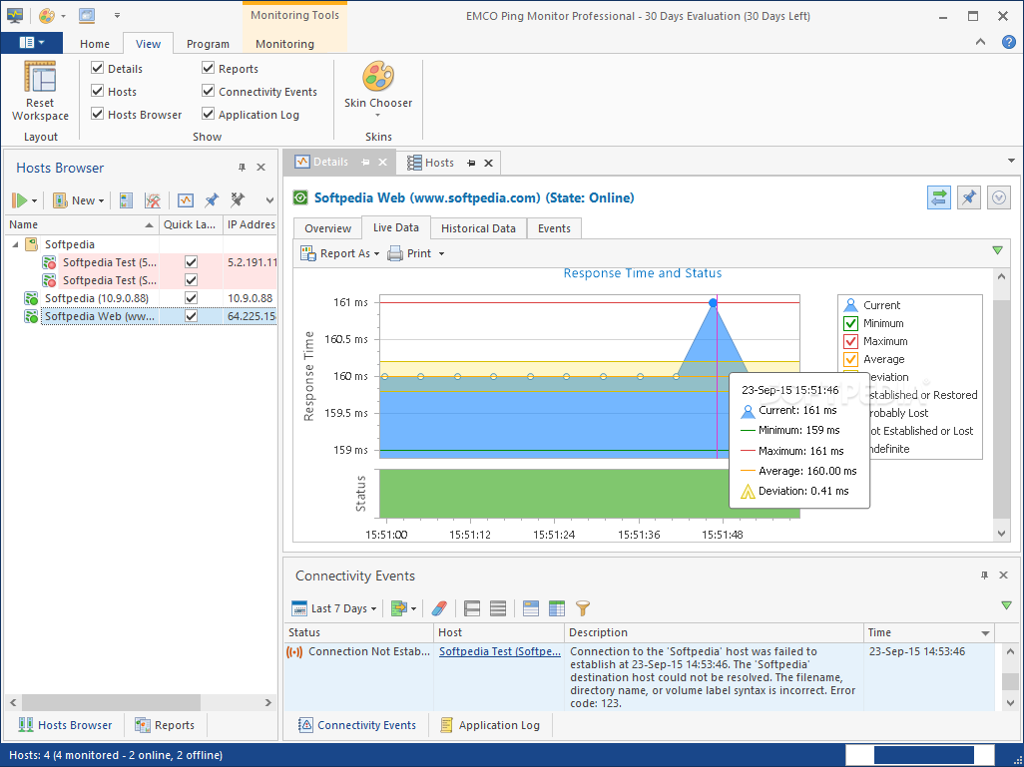1024x767 pixels.
Task: Open the start monitoring dropdown arrow
Action: click(34, 201)
